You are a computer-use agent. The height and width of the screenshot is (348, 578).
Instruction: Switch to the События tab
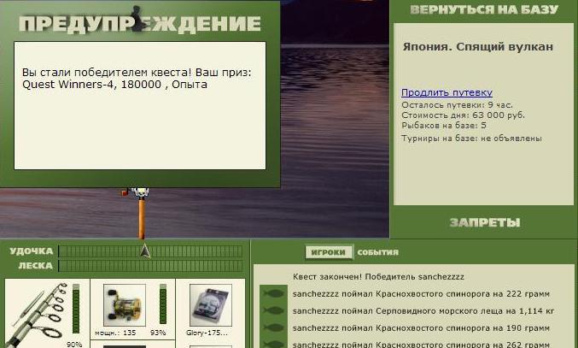378,252
